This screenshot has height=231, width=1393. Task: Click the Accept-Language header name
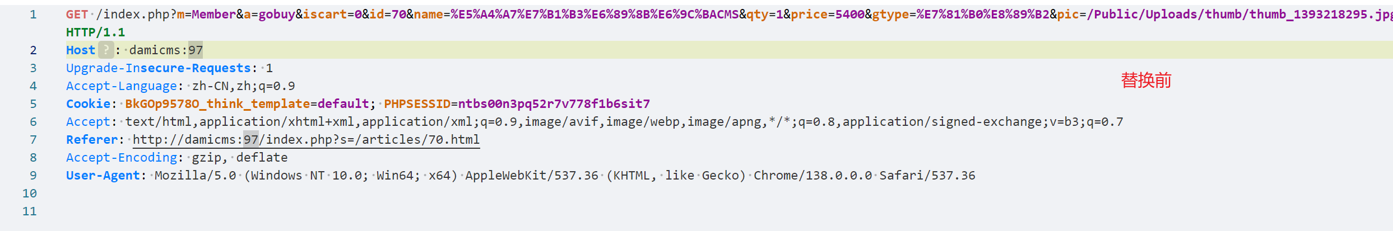pos(121,86)
